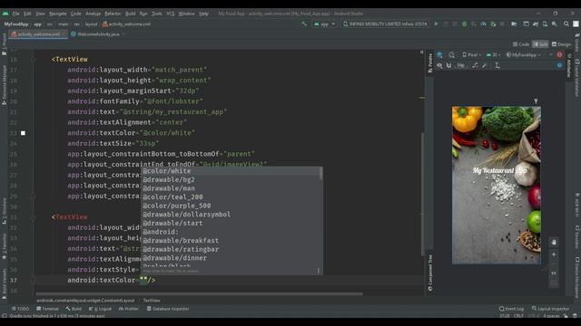581x326 pixels.
Task: Switch to Code view mode
Action: pos(521,44)
